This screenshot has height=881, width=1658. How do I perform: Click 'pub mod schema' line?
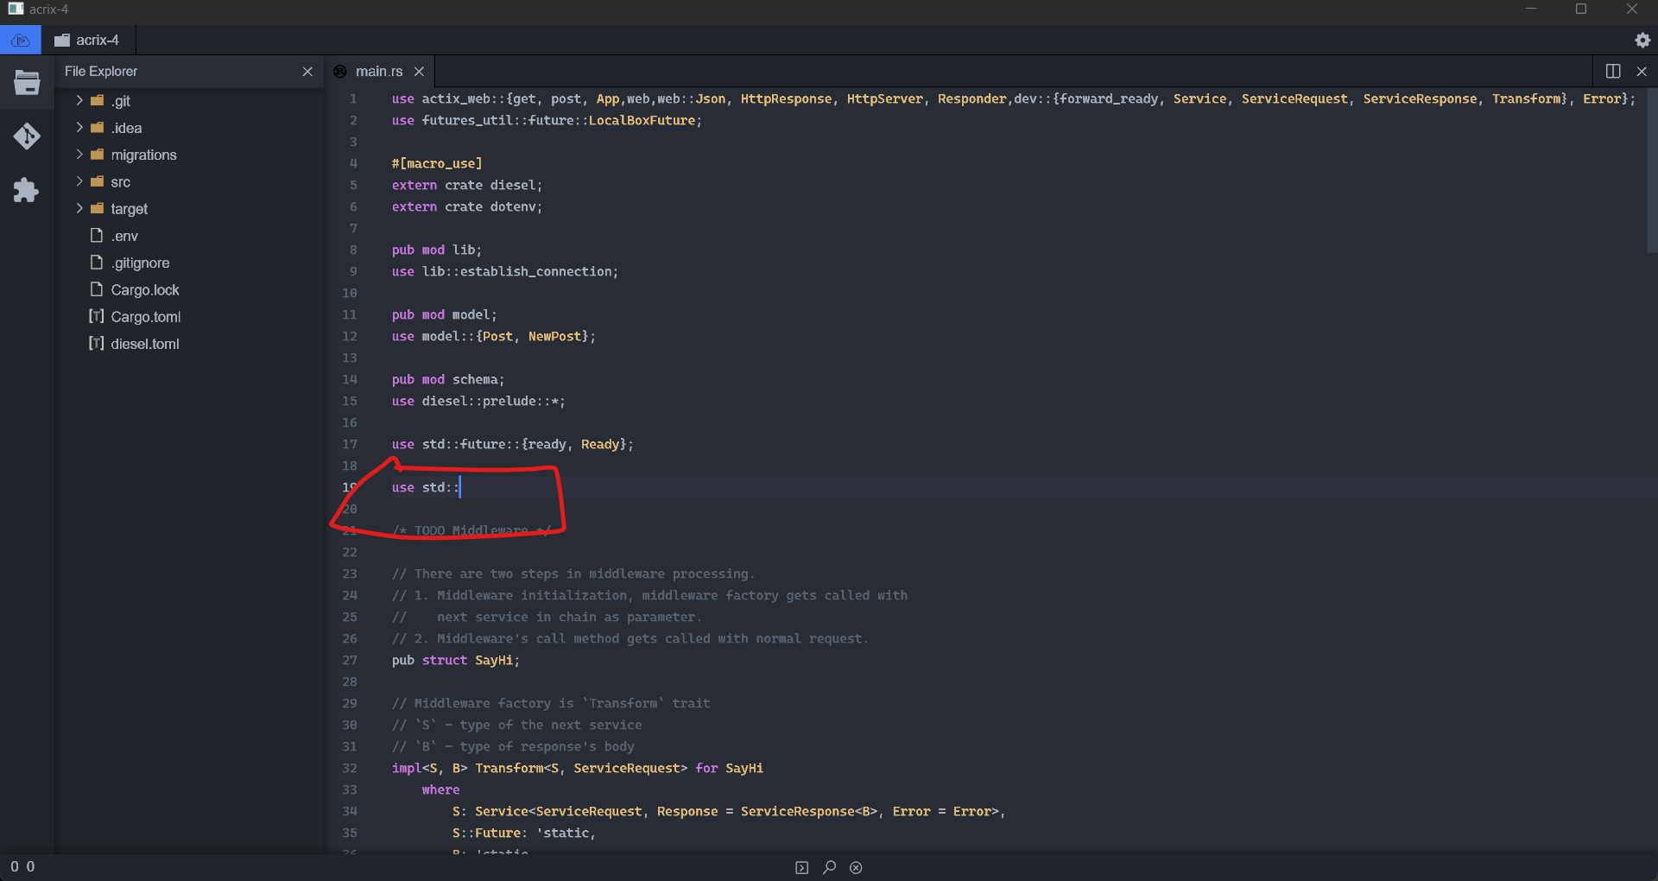[x=448, y=379]
